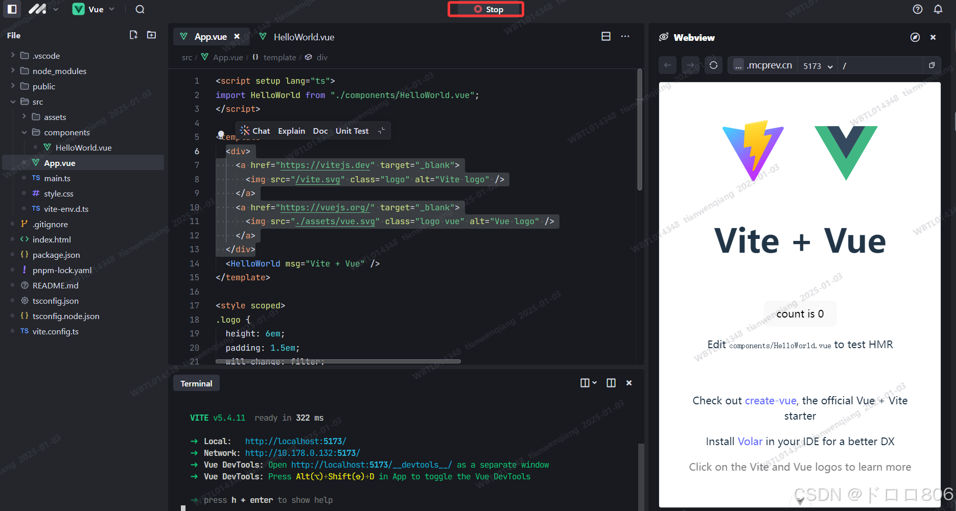Create a new file in File panel
This screenshot has height=511, width=956.
tap(133, 35)
